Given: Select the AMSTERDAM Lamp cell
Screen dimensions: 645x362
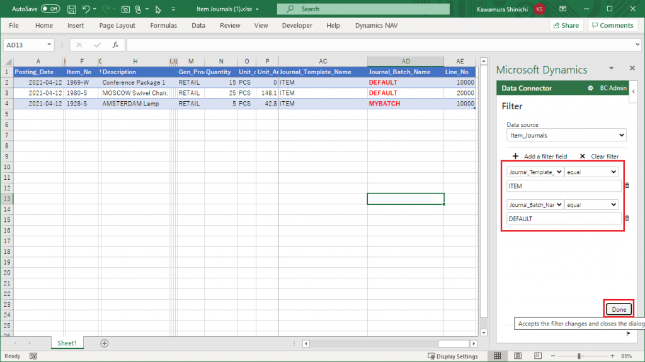Looking at the screenshot, I should tap(135, 104).
